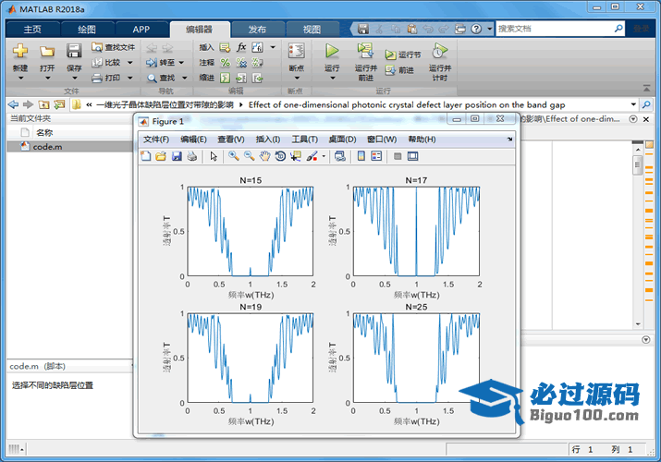Click Show Plot Tools and Dock icon
This screenshot has height=462, width=661.
coord(412,156)
